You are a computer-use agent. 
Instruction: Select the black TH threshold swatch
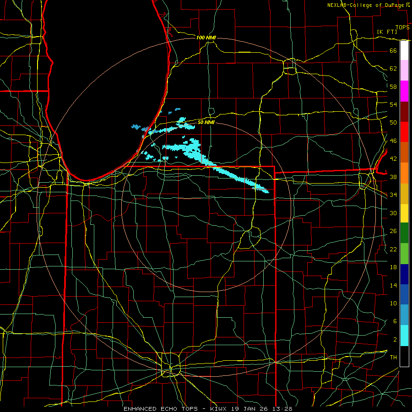tap(404, 356)
